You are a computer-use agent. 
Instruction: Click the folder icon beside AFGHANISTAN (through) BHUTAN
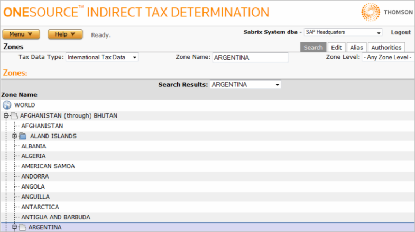tap(14, 115)
